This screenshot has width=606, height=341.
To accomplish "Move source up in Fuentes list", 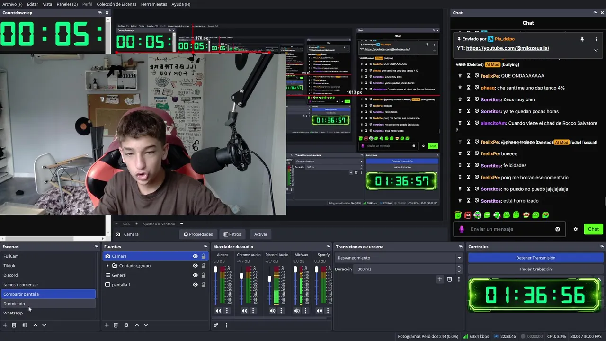I will pos(137,325).
